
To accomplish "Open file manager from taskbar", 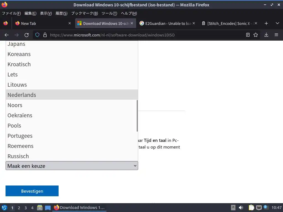I will [x=40, y=208].
